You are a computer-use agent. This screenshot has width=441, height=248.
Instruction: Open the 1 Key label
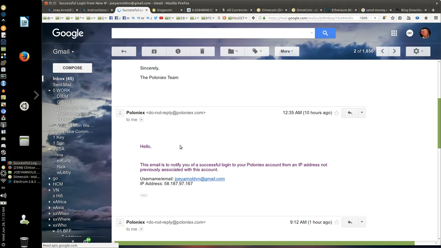pos(59,137)
